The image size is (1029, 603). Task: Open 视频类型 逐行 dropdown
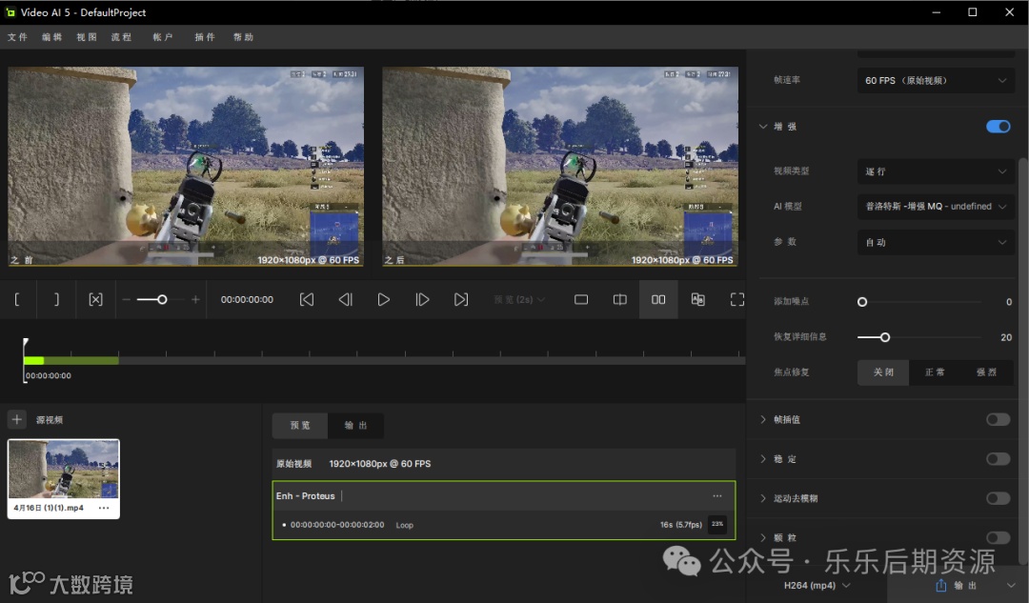(x=936, y=171)
